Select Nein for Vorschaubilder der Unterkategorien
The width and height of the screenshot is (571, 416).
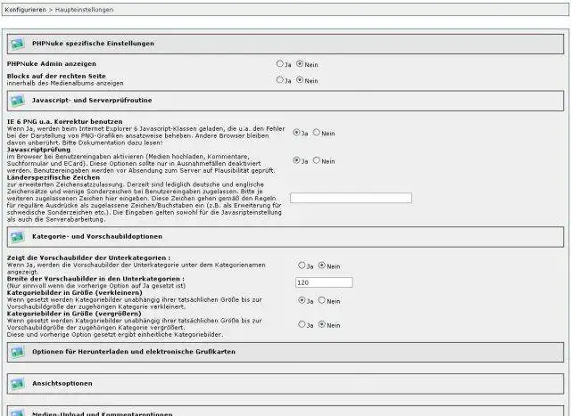pos(322,265)
